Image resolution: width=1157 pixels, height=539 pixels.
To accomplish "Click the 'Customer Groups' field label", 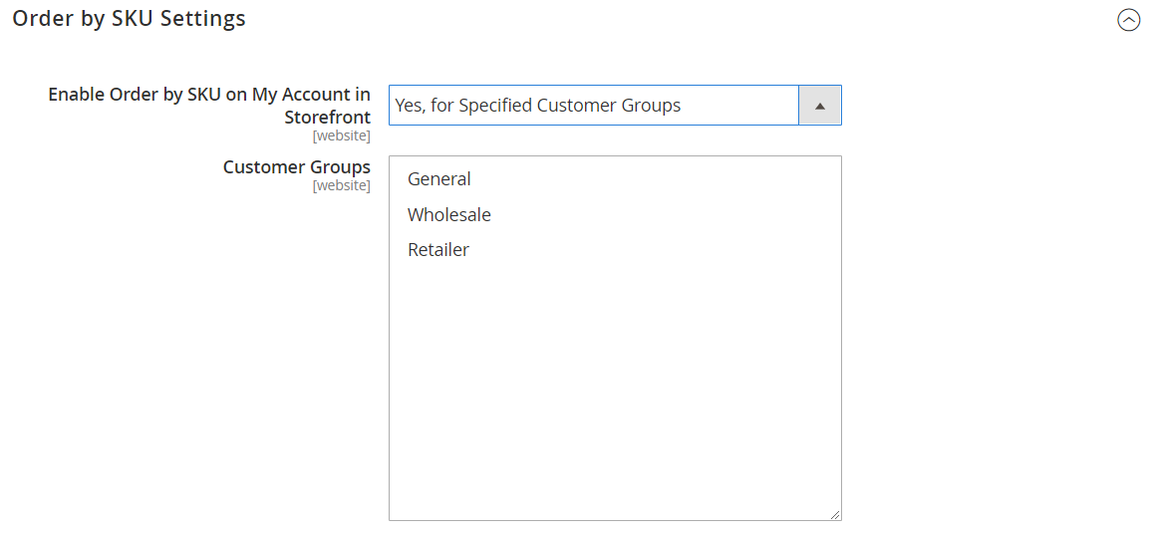I will click(296, 167).
